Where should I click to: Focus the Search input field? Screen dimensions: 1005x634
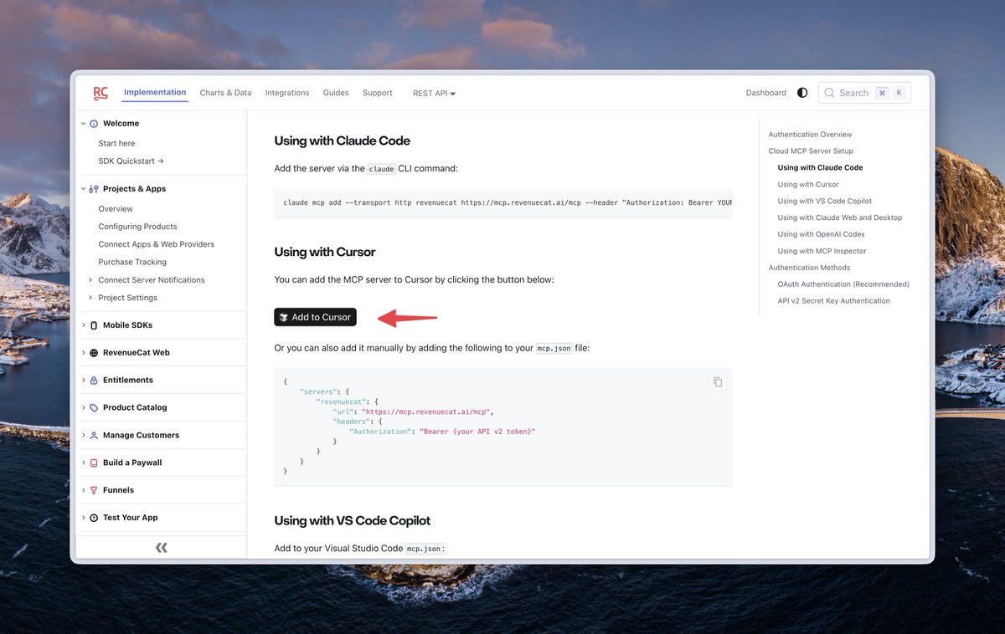(864, 93)
